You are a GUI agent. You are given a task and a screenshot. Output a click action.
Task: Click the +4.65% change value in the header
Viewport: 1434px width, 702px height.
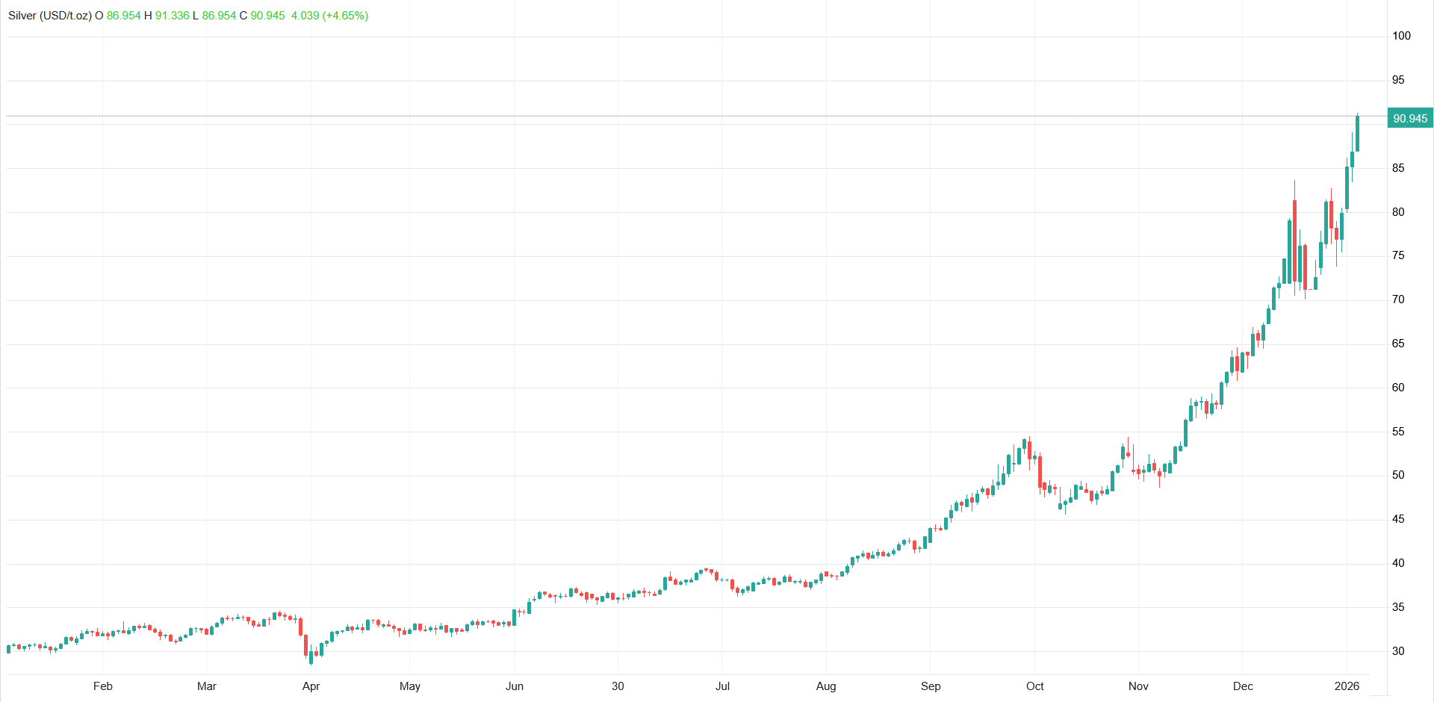click(345, 16)
